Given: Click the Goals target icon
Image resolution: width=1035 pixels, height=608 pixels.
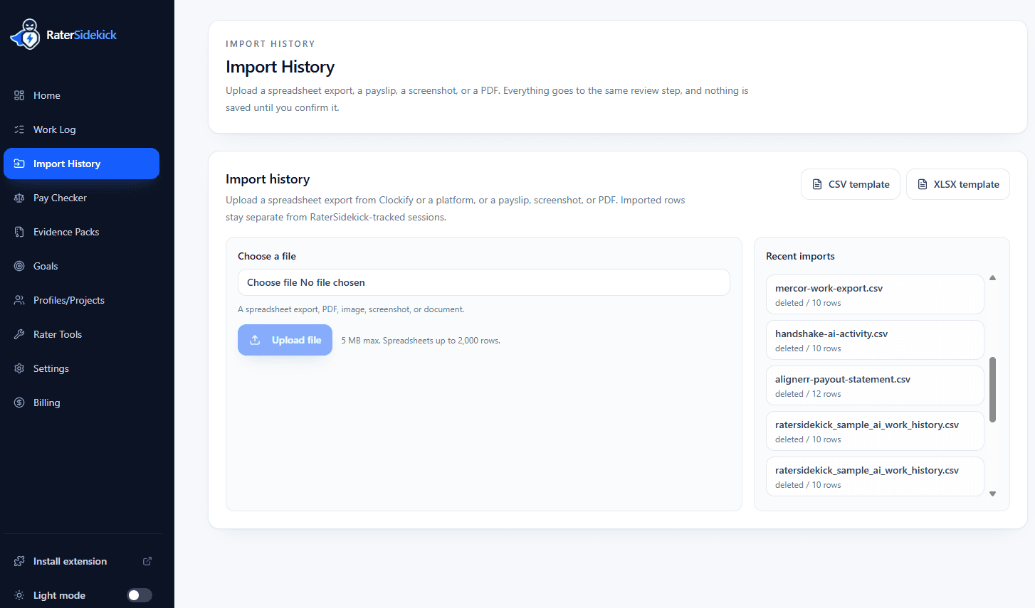Looking at the screenshot, I should [x=19, y=266].
